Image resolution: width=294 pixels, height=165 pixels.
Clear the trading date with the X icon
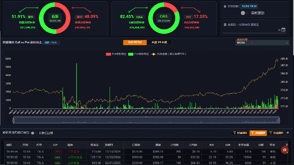coord(279,30)
